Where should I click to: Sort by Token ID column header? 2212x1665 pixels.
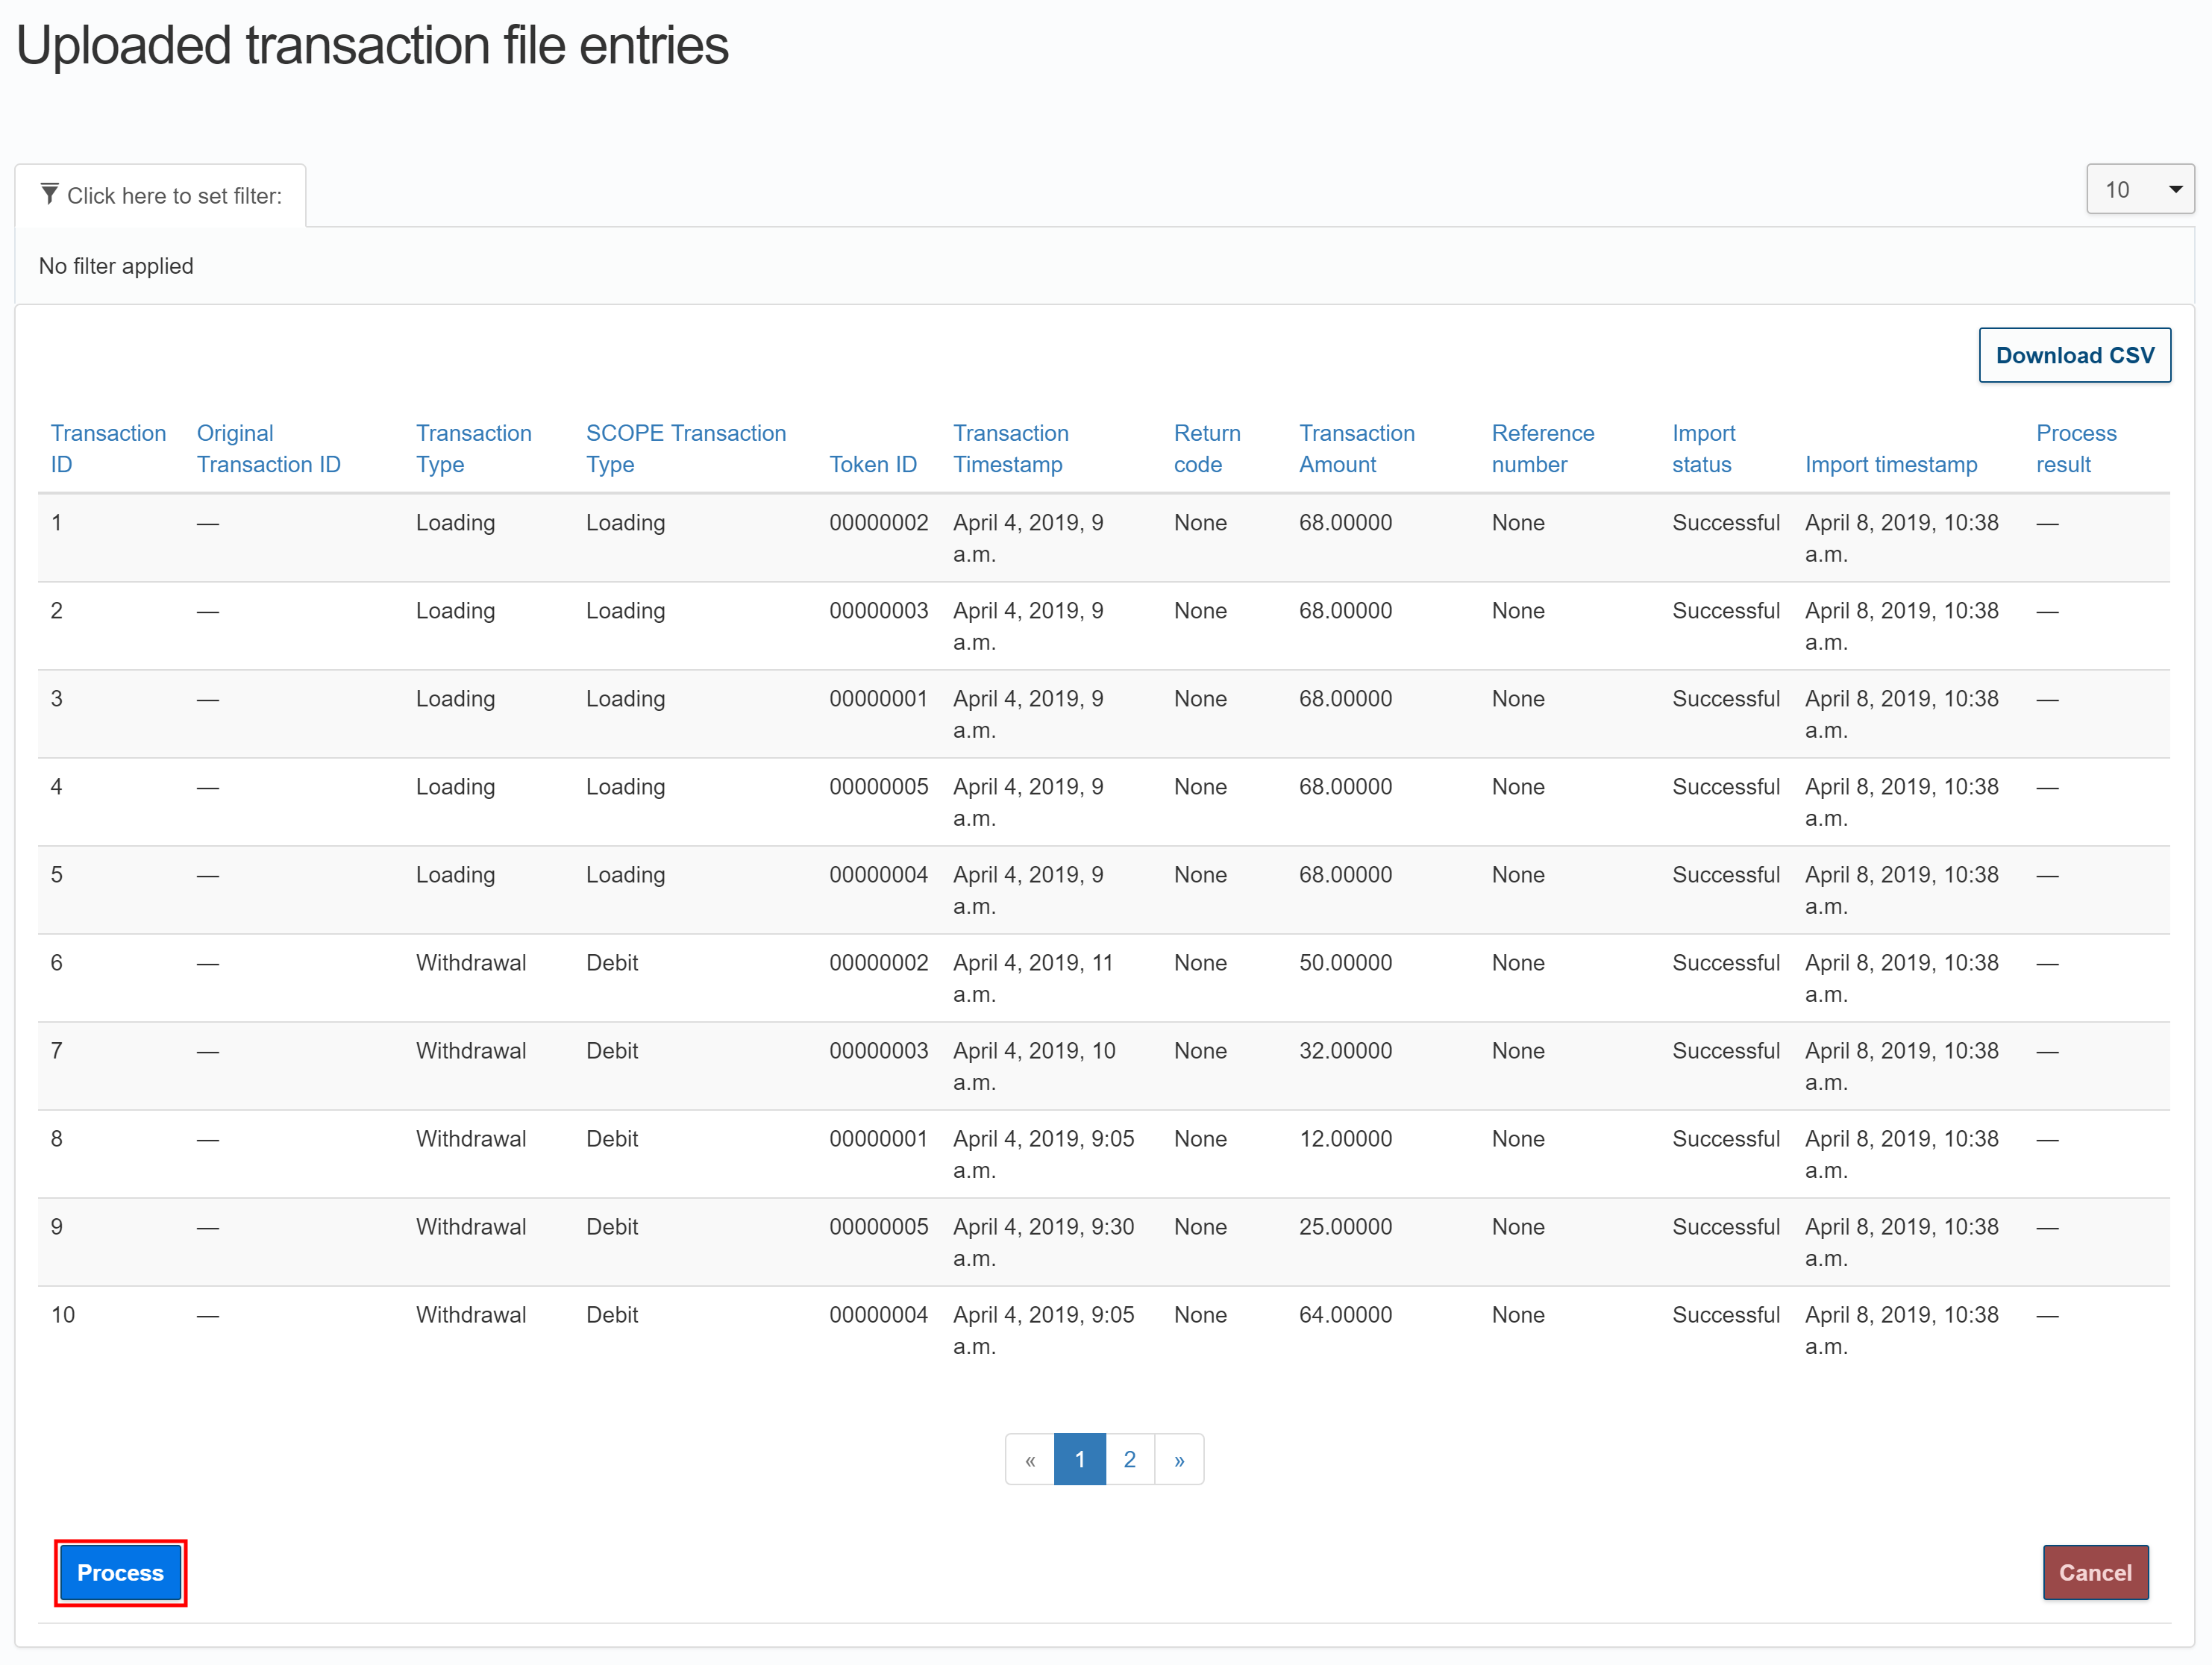872,464
